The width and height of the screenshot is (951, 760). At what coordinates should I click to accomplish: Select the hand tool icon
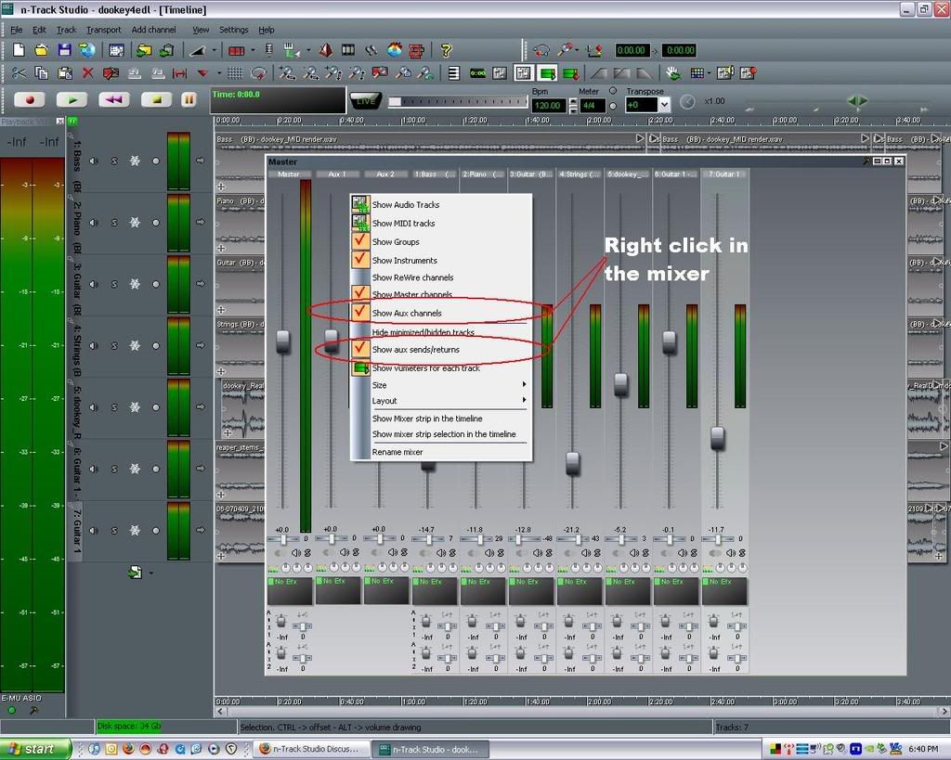pos(673,73)
